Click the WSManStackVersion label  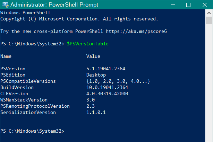click(24, 100)
